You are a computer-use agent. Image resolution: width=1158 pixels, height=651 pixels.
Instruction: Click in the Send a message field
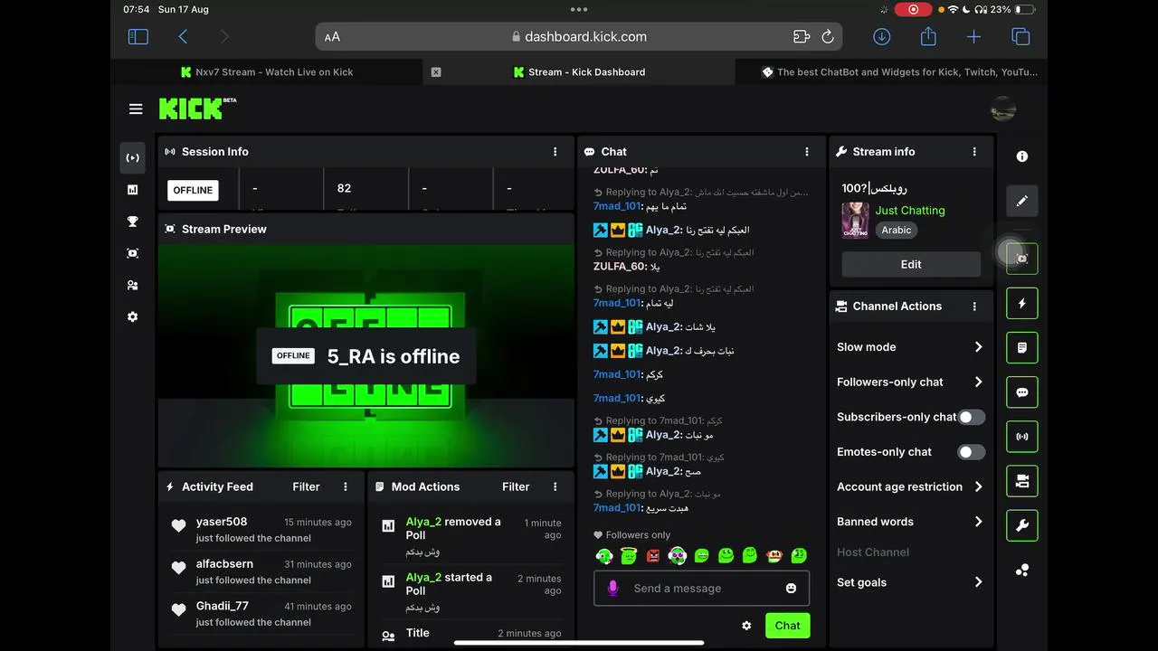point(701,589)
